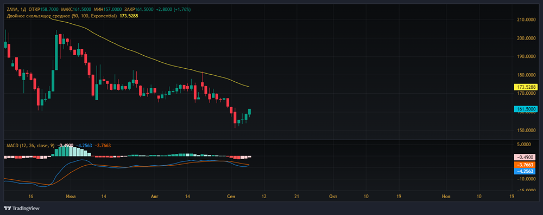543x215 pixels.
Task: Click the 16 date label on time axis
Action: [31, 197]
